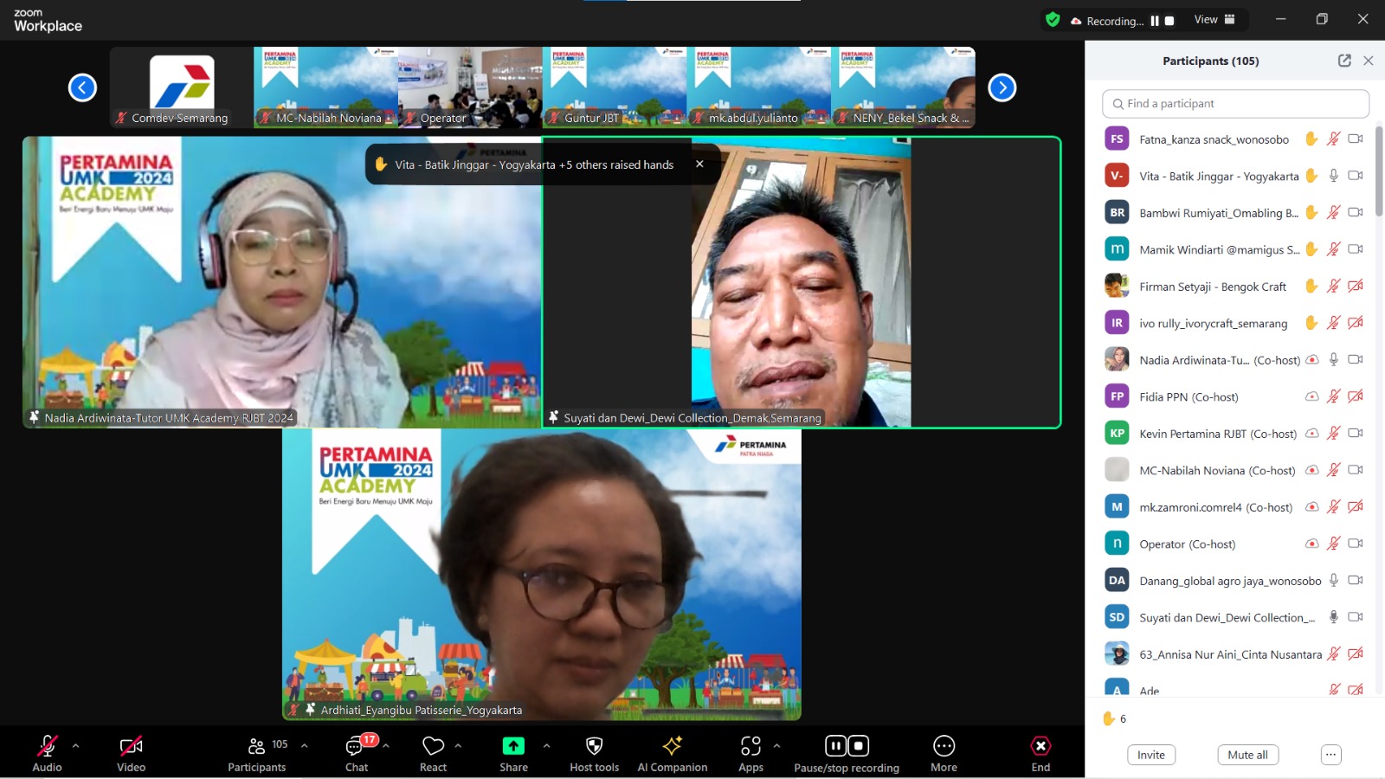Screen dimensions: 1385x779
Task: Launch AI Companion
Action: (673, 752)
